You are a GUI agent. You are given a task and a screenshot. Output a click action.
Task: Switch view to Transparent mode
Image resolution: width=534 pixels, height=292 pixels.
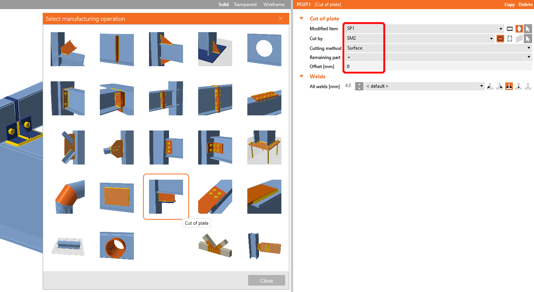pyautogui.click(x=245, y=5)
